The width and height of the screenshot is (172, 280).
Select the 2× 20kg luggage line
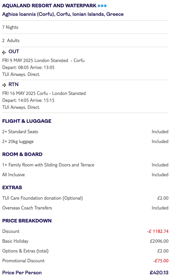tap(85, 141)
